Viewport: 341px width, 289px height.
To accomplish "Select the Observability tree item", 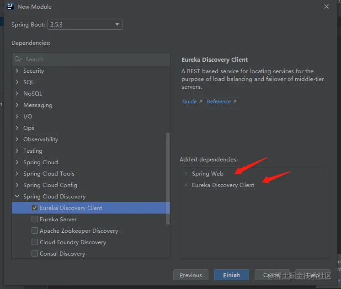I will (41, 139).
